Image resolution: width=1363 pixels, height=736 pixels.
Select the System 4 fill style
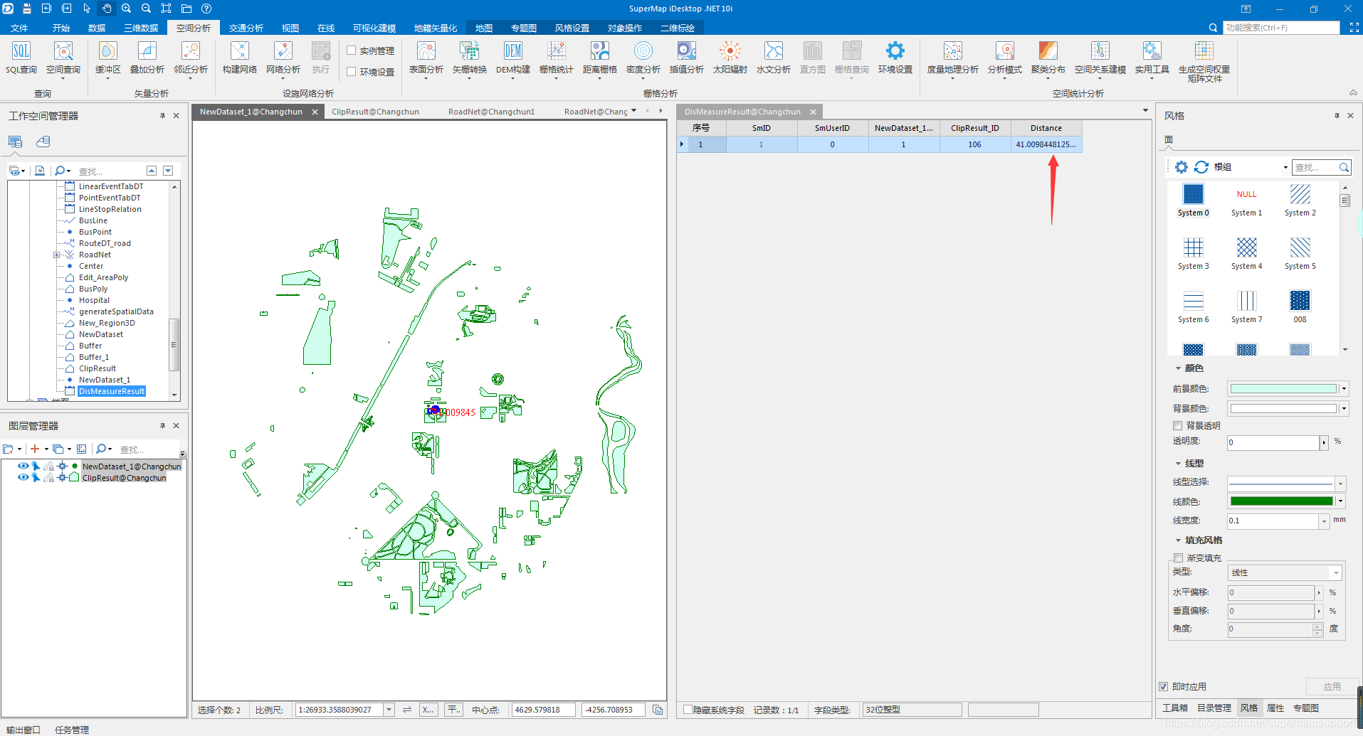tap(1247, 254)
